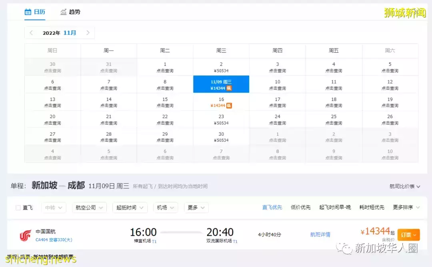Expand the 航司比价表 price comparison panel
Screen dimensions: 432x267
point(402,186)
